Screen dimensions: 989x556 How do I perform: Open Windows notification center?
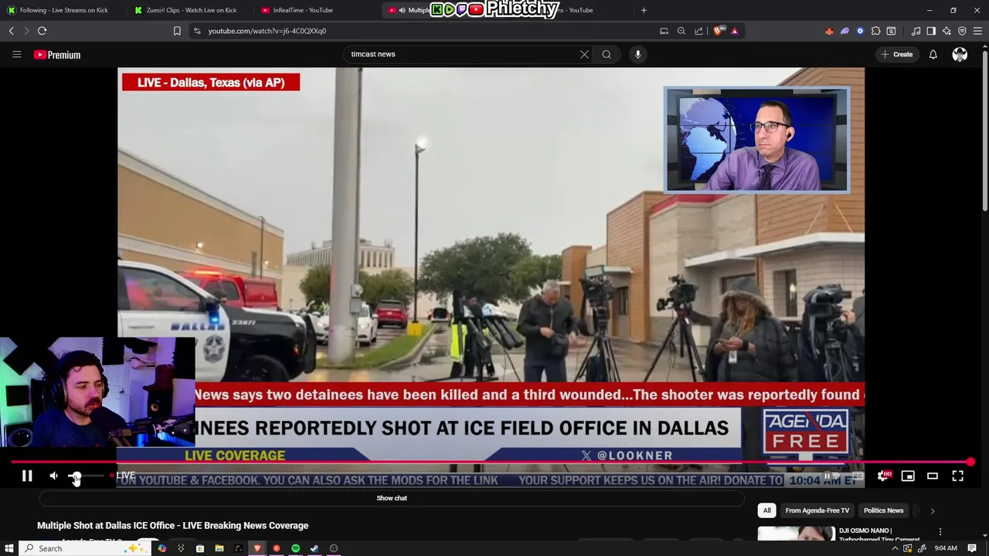tap(972, 548)
